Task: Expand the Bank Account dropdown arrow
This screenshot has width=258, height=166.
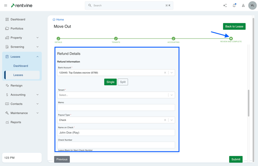Action: (172, 73)
